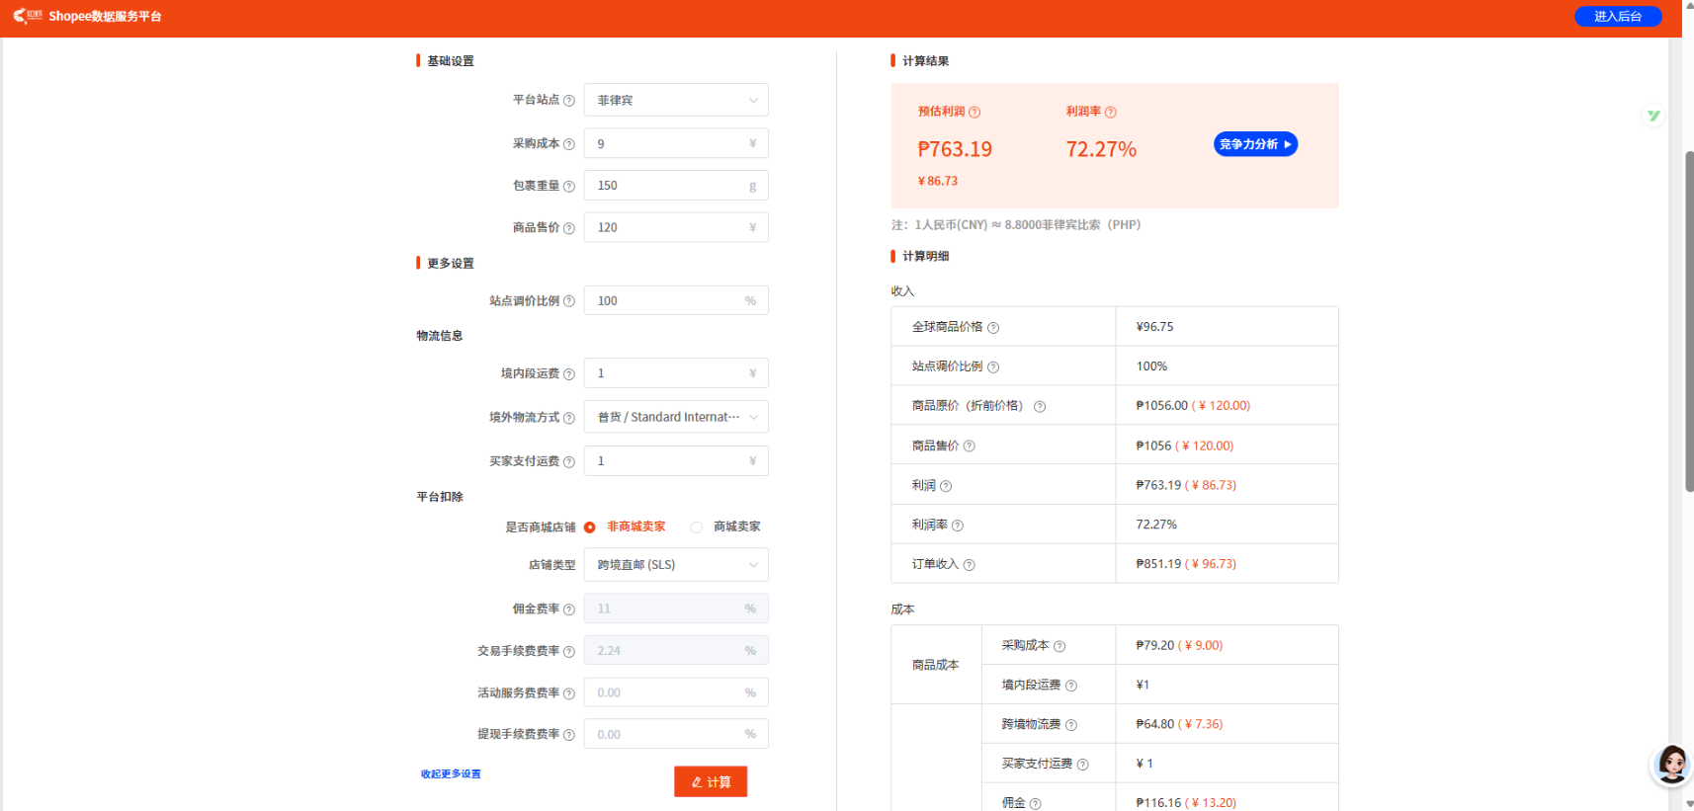Open the customer service avatar chat
The image size is (1694, 811).
[x=1671, y=765]
